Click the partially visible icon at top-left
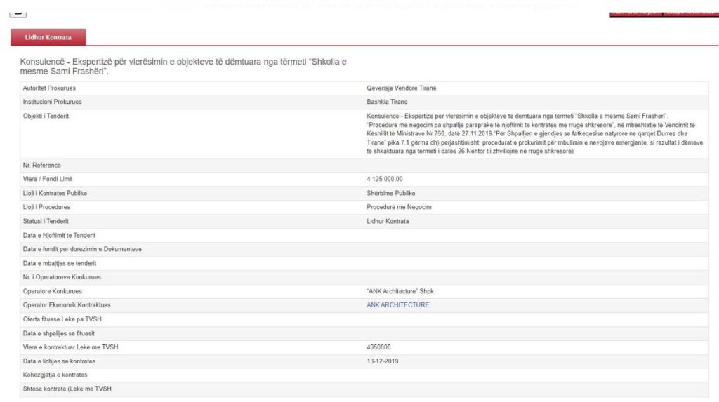719x402 pixels. click(18, 12)
